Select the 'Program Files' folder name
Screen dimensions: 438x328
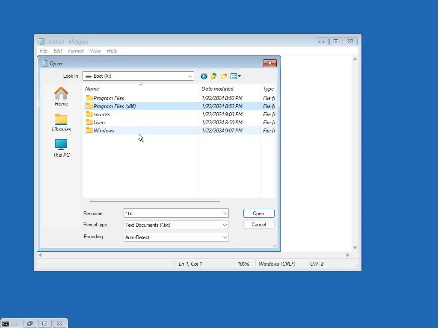[109, 98]
